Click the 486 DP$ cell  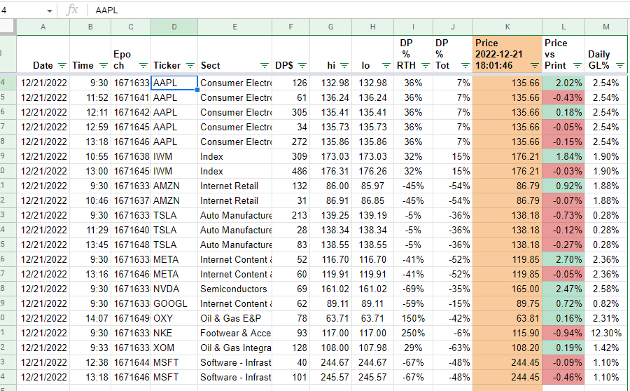291,172
